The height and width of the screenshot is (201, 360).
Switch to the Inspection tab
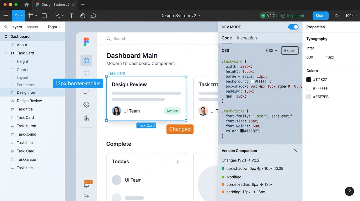pyautogui.click(x=247, y=38)
